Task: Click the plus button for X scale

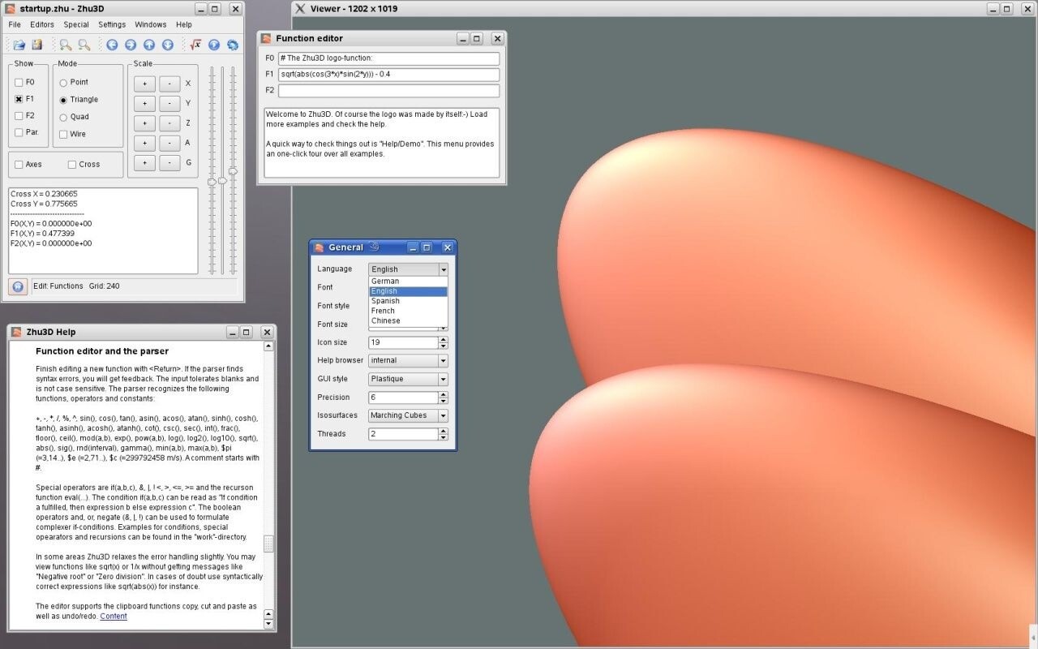Action: 144,84
